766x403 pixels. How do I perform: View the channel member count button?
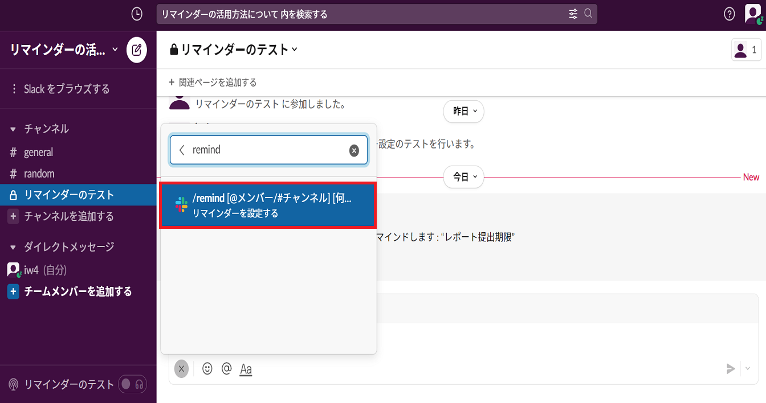[x=746, y=50]
